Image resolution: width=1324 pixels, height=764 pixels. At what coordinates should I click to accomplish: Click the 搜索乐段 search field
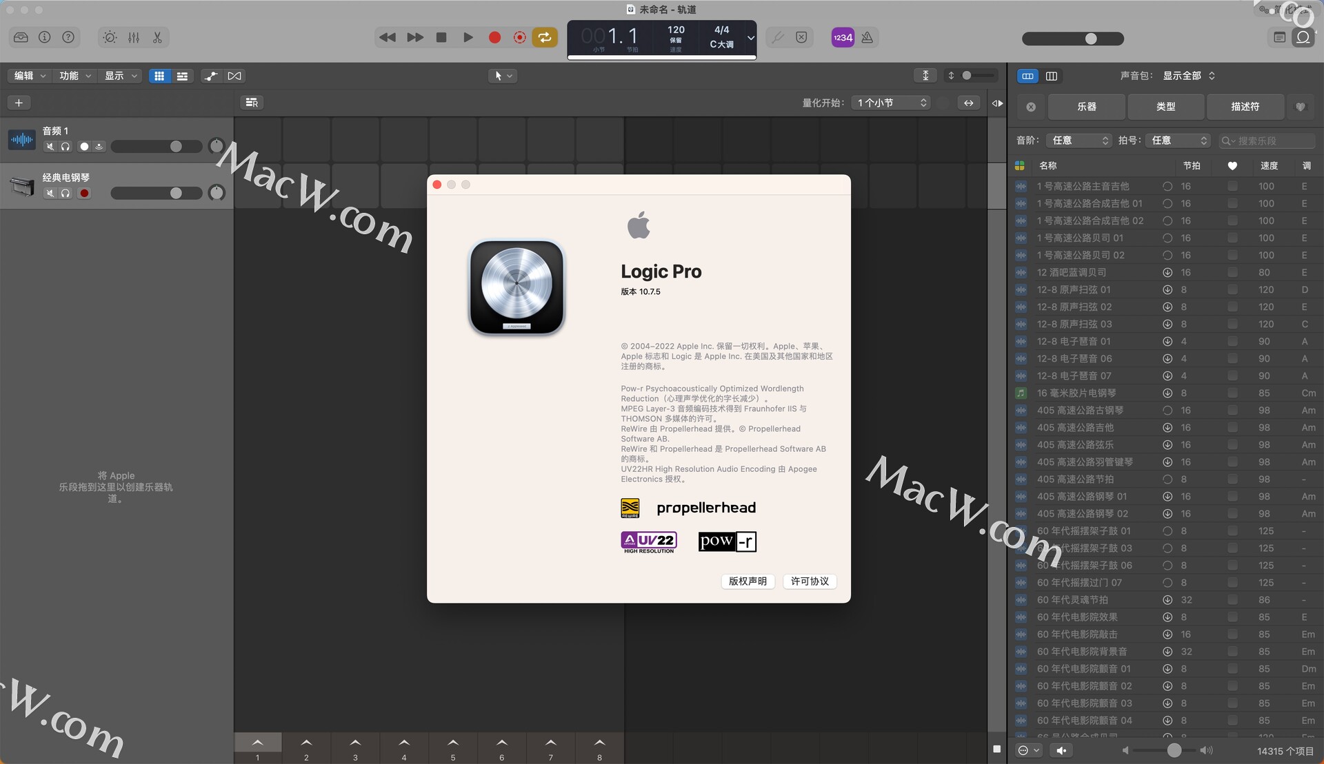[1266, 141]
